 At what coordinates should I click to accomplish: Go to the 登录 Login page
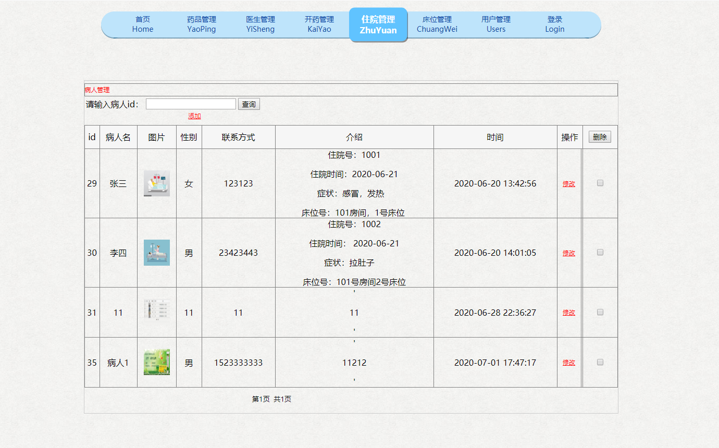(554, 25)
